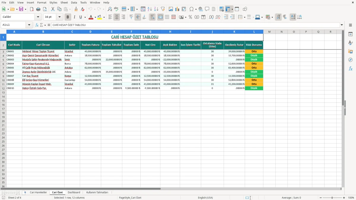356x200 pixels.
Task: Toggle Print Preview
Action: (x=45, y=9)
